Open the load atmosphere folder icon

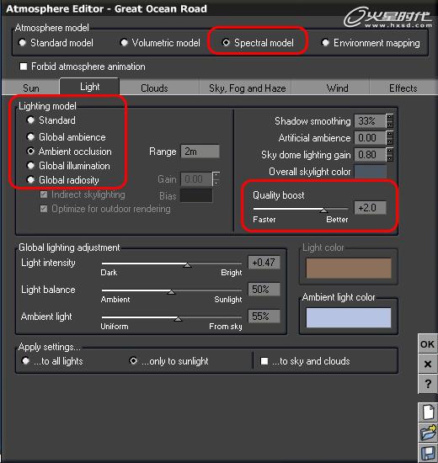[x=428, y=433]
